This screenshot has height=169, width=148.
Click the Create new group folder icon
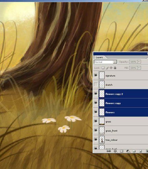point(134,151)
